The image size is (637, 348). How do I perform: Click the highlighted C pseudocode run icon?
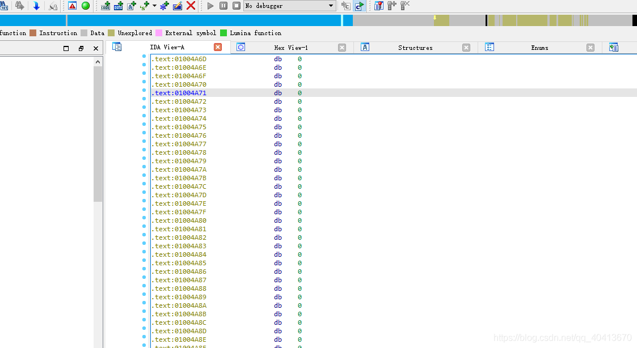[x=359, y=6]
